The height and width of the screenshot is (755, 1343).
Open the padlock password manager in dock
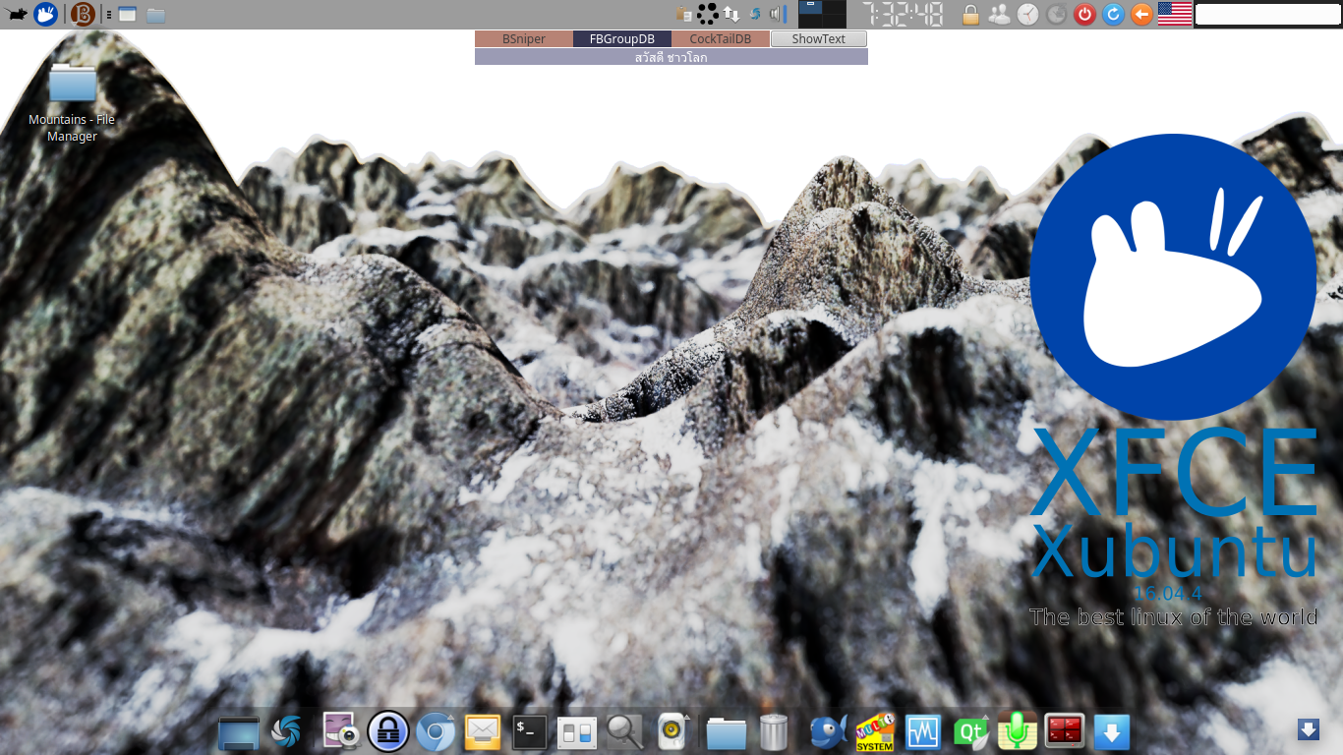(x=388, y=732)
